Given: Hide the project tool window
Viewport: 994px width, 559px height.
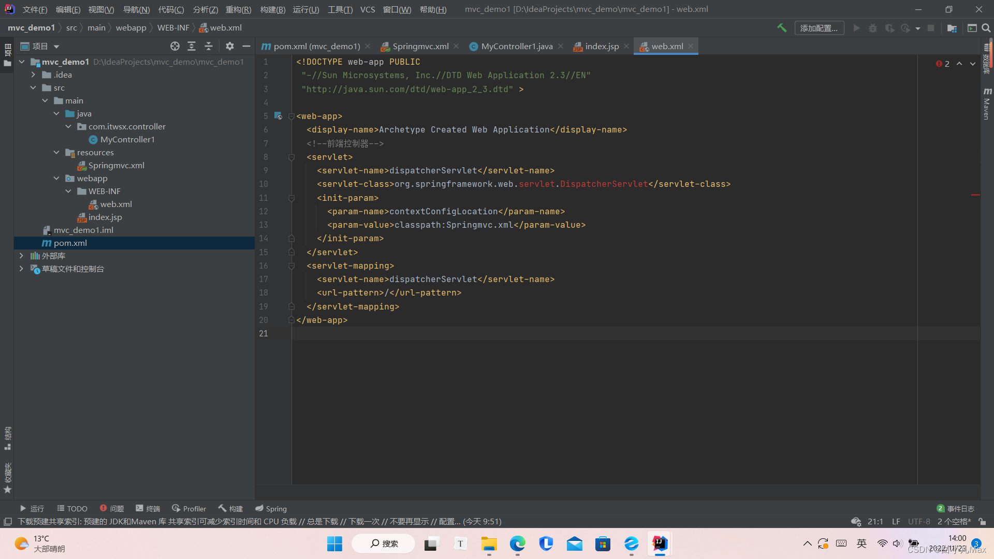Looking at the screenshot, I should coord(246,46).
